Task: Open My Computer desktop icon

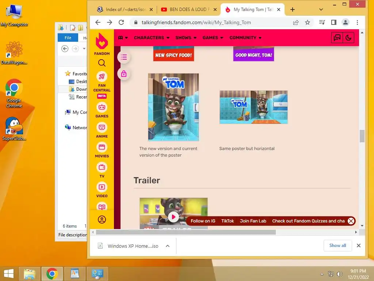Action: pyautogui.click(x=14, y=15)
